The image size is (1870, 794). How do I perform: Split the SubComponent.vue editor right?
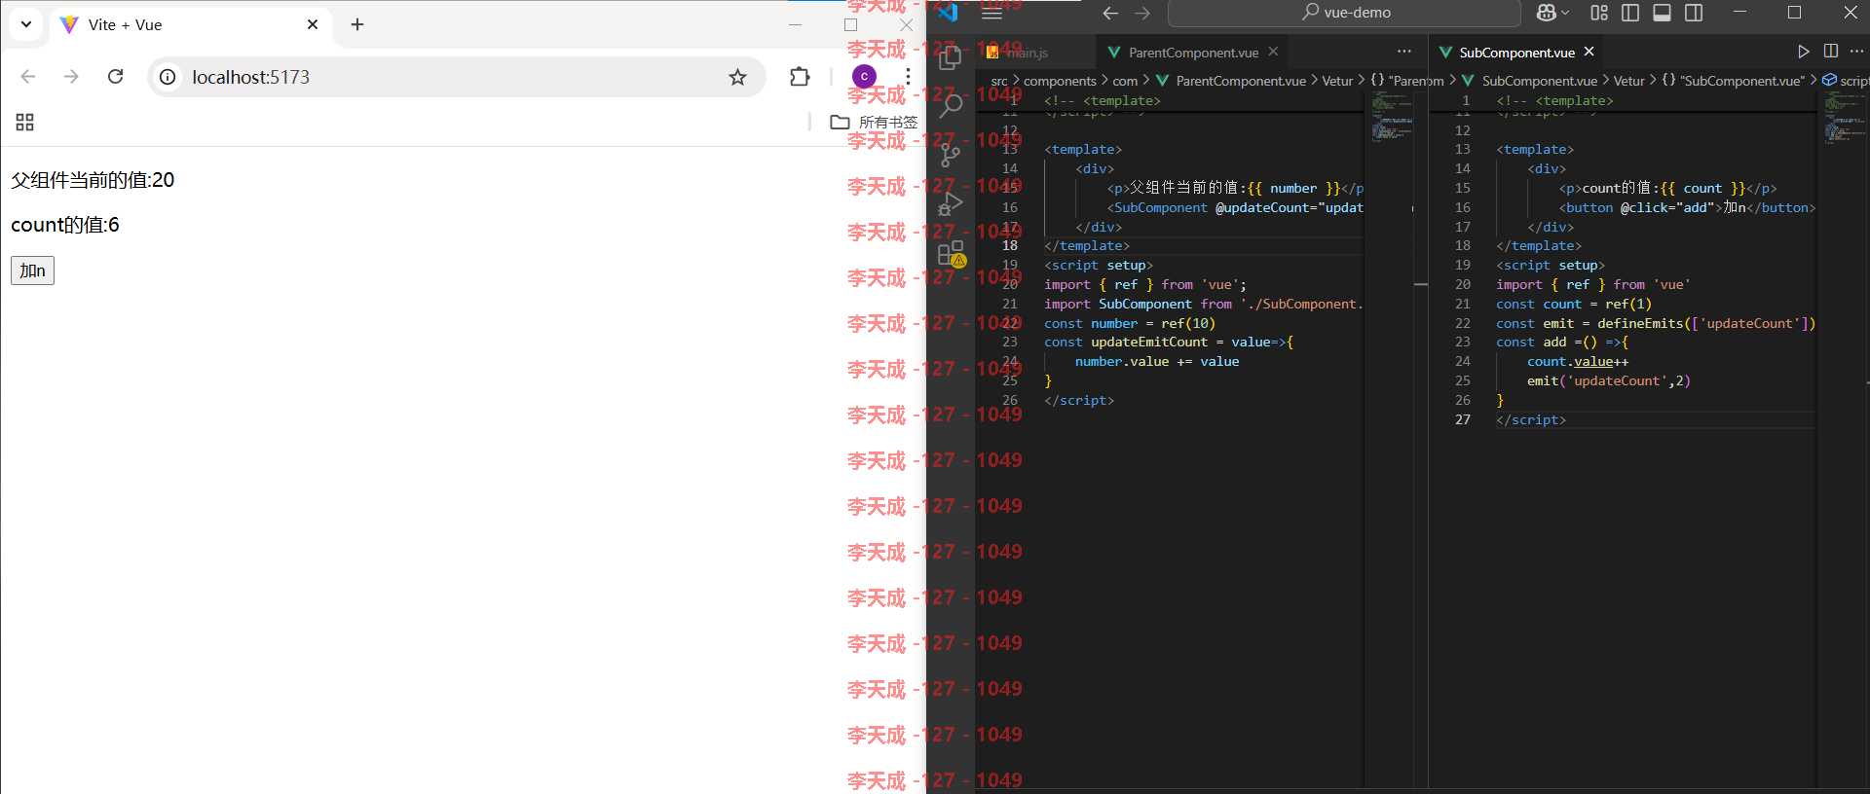(1831, 52)
